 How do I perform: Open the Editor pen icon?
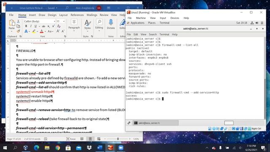123,22
